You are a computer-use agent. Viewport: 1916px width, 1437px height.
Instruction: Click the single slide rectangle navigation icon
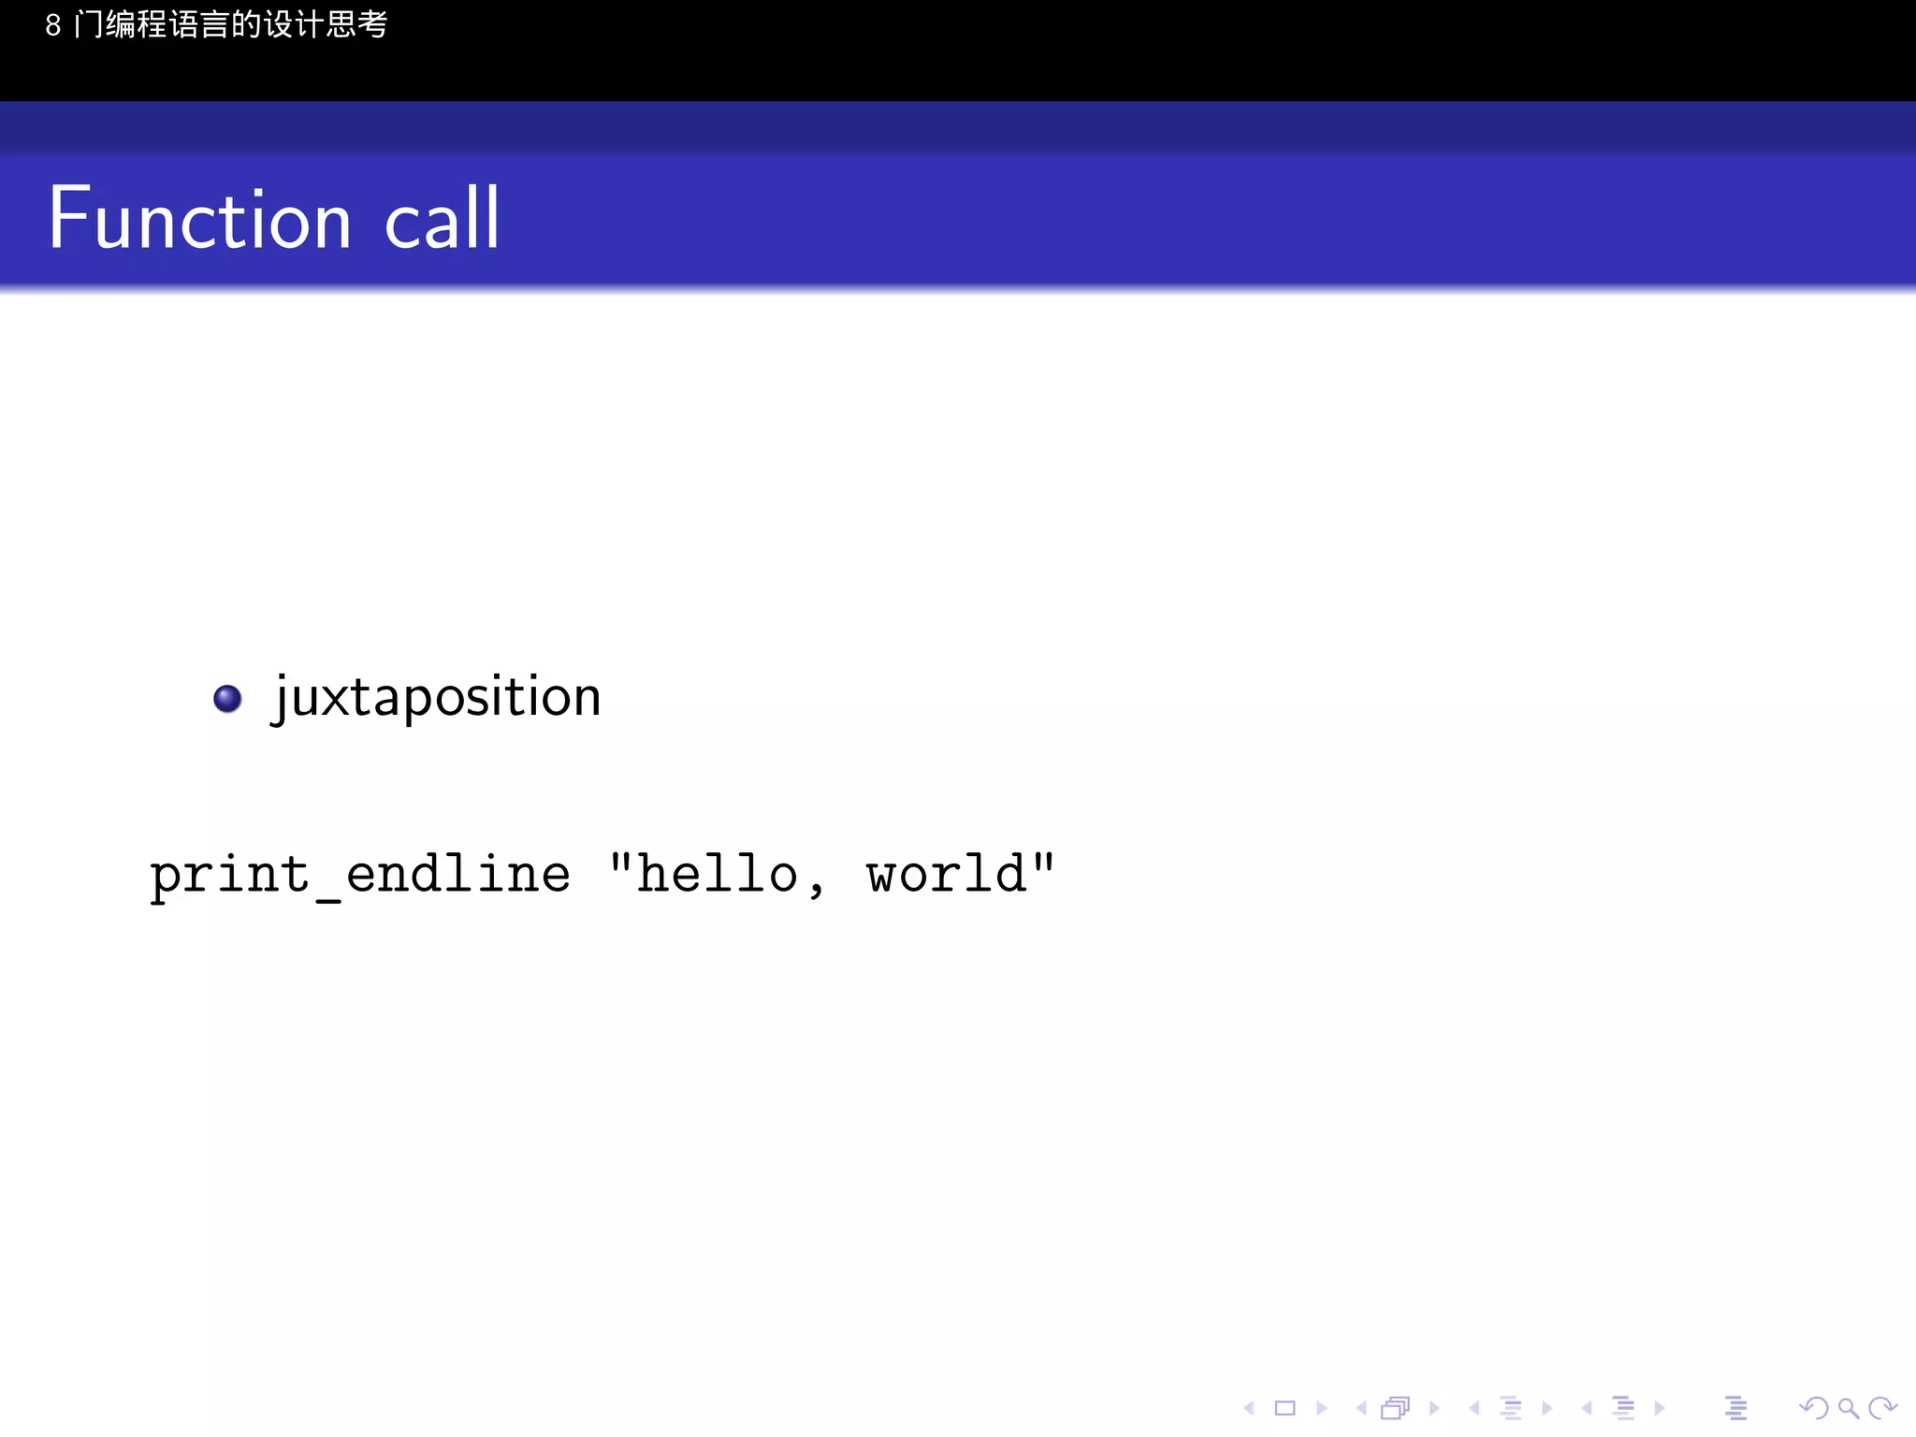[1285, 1408]
